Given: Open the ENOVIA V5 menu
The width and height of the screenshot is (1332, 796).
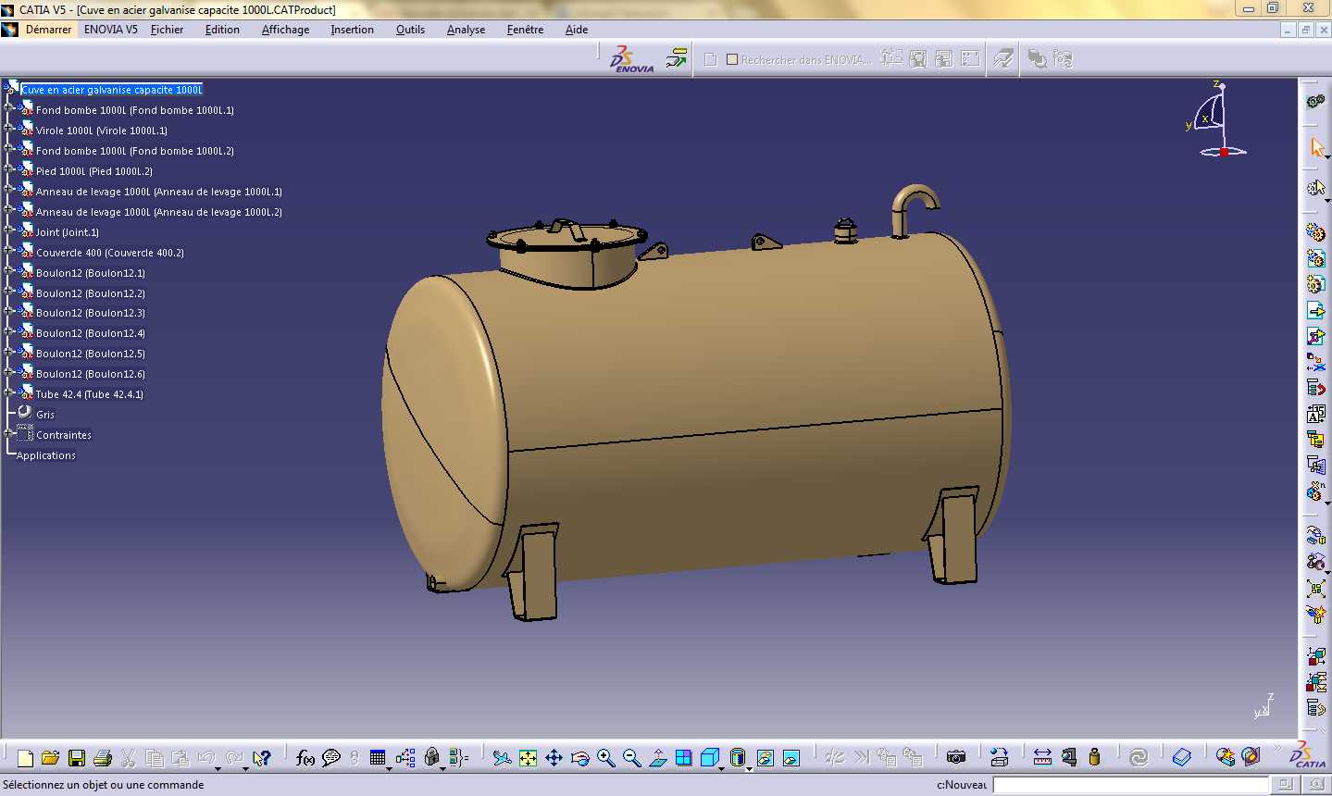Looking at the screenshot, I should pos(111,30).
